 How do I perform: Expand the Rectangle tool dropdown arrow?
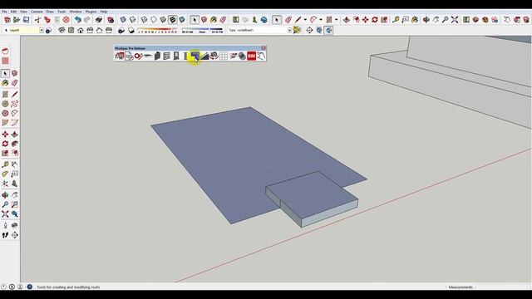[x=336, y=20]
